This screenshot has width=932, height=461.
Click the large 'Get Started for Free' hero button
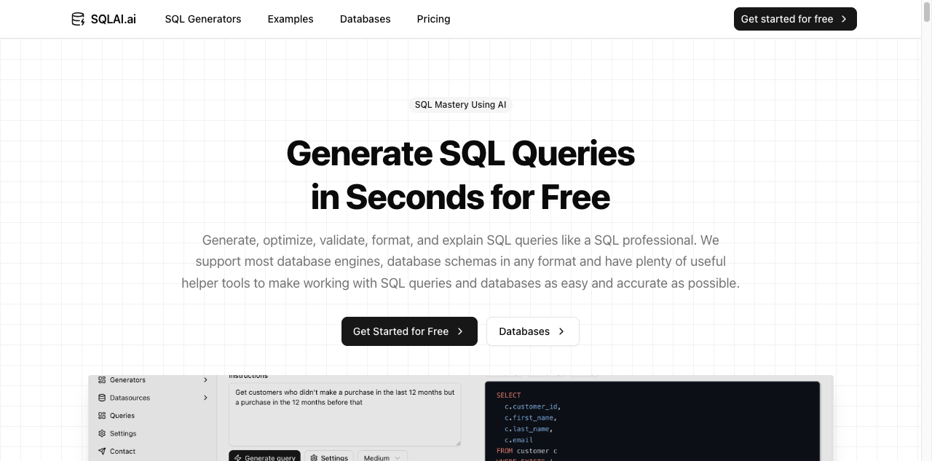click(x=409, y=331)
